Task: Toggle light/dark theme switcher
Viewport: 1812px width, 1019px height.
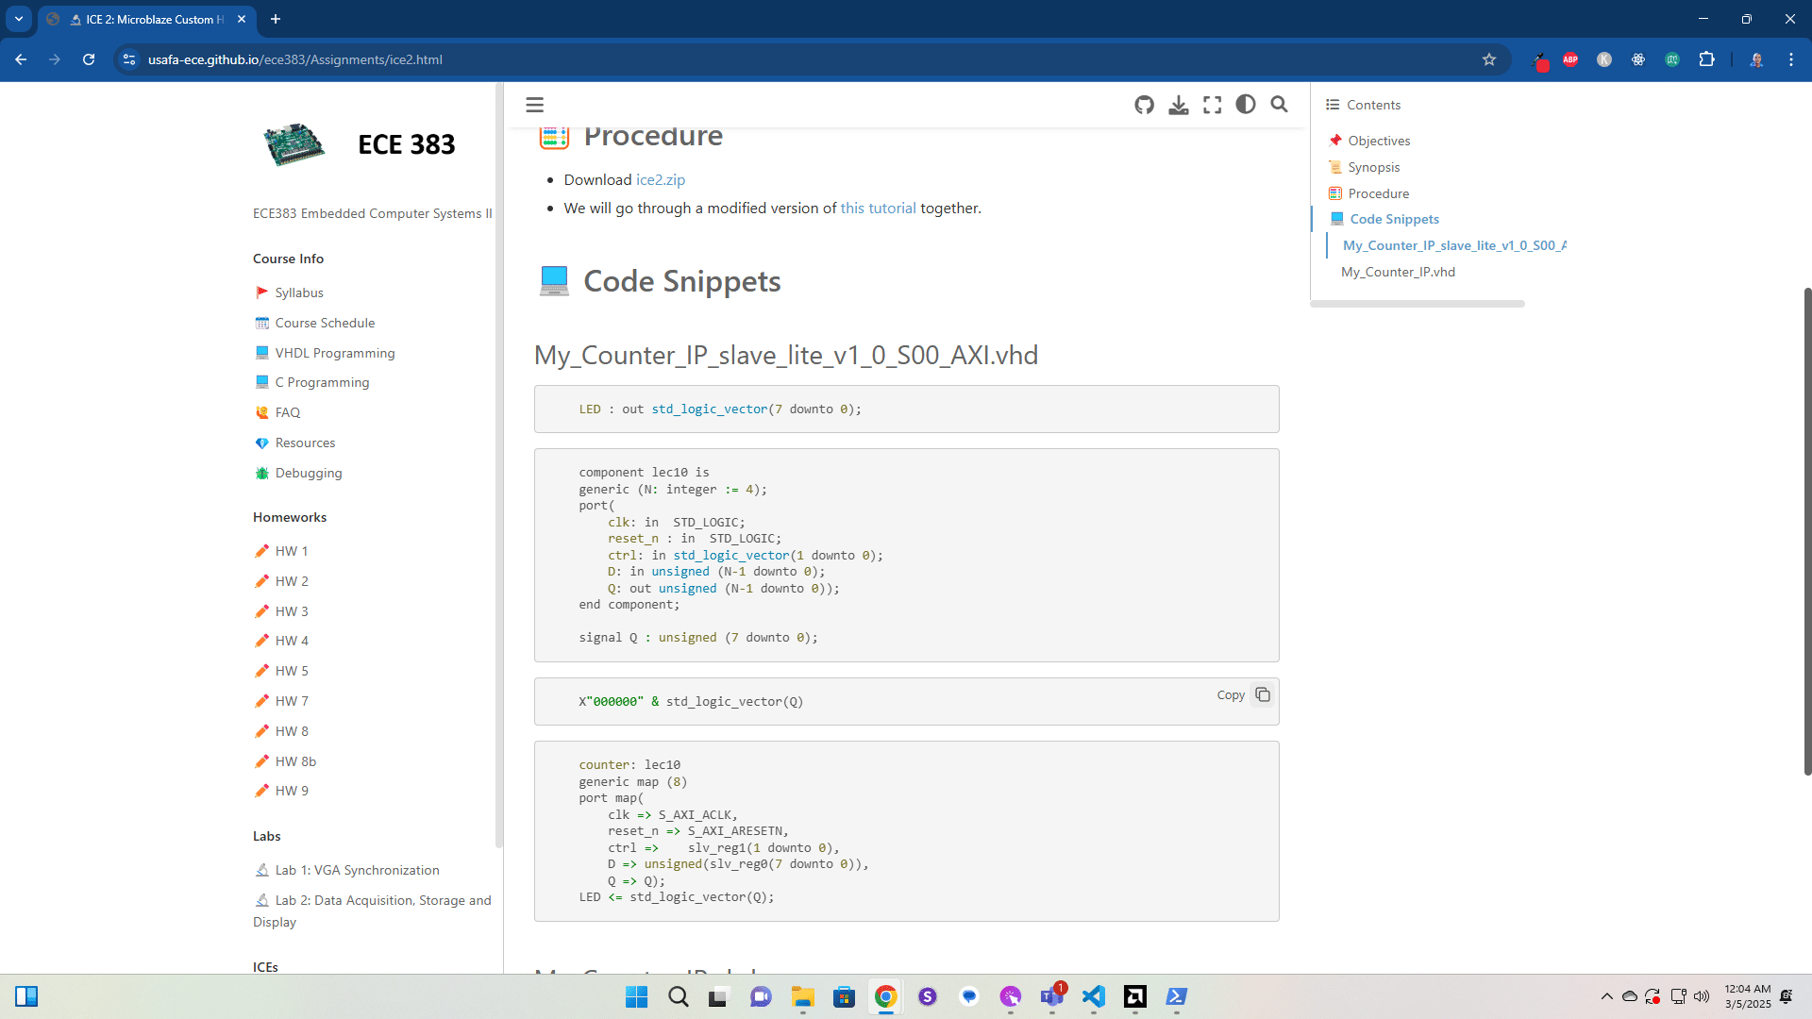Action: pyautogui.click(x=1246, y=105)
